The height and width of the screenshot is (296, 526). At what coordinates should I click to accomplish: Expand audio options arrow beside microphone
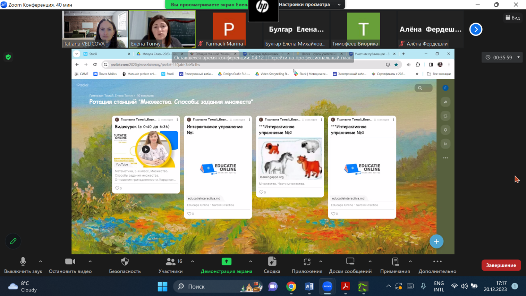(x=41, y=262)
